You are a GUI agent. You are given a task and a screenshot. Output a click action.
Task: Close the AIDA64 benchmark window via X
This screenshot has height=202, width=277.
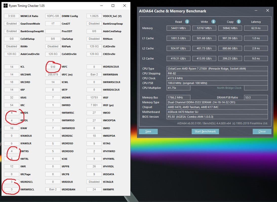pyautogui.click(x=267, y=10)
